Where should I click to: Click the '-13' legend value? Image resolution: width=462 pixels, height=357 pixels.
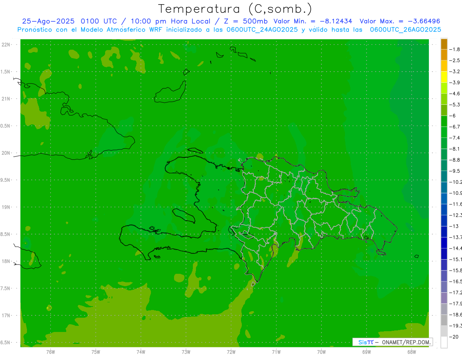pyautogui.click(x=454, y=226)
